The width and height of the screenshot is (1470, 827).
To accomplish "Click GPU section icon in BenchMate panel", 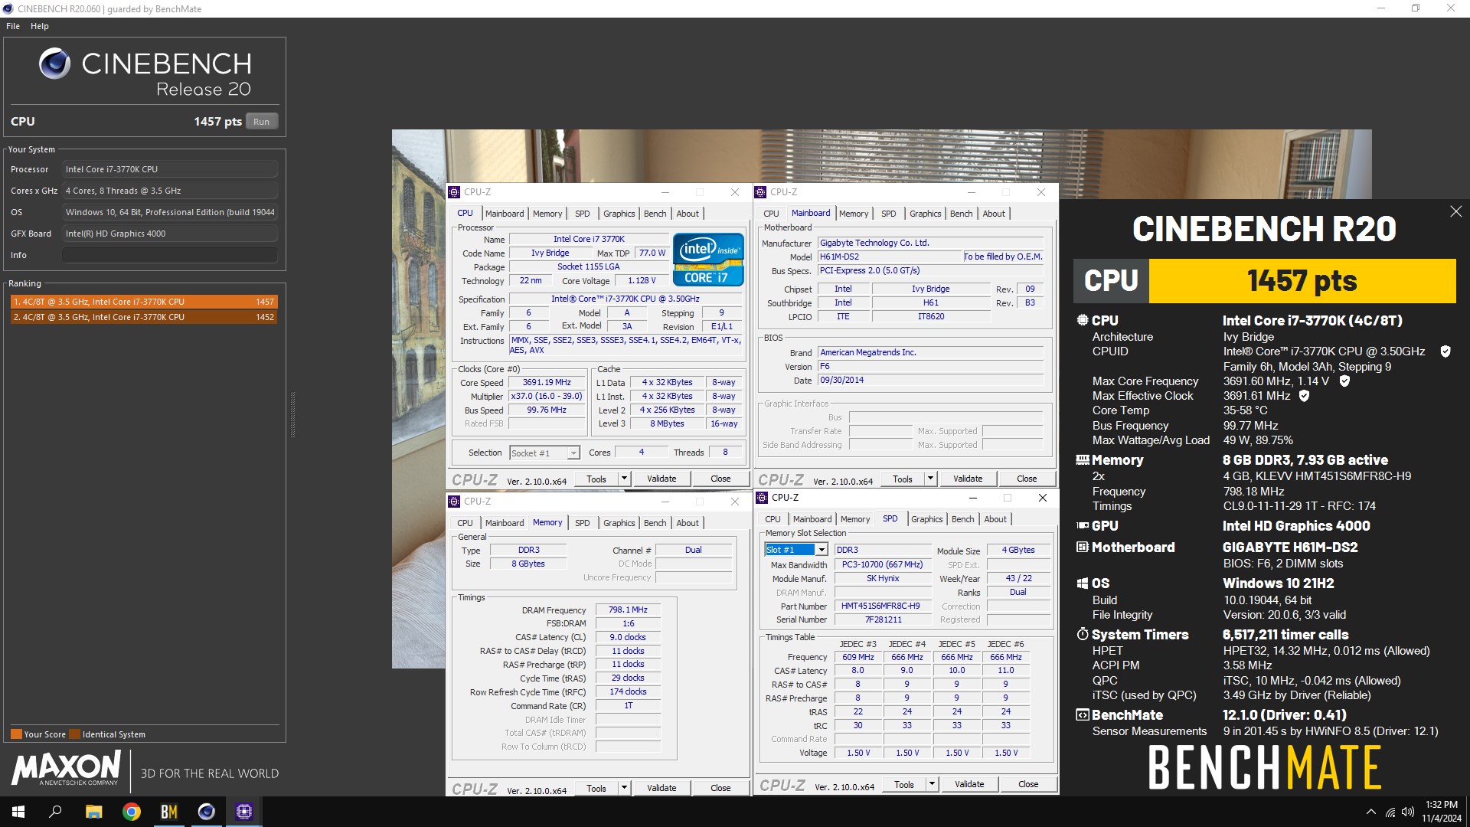I will coord(1083,525).
